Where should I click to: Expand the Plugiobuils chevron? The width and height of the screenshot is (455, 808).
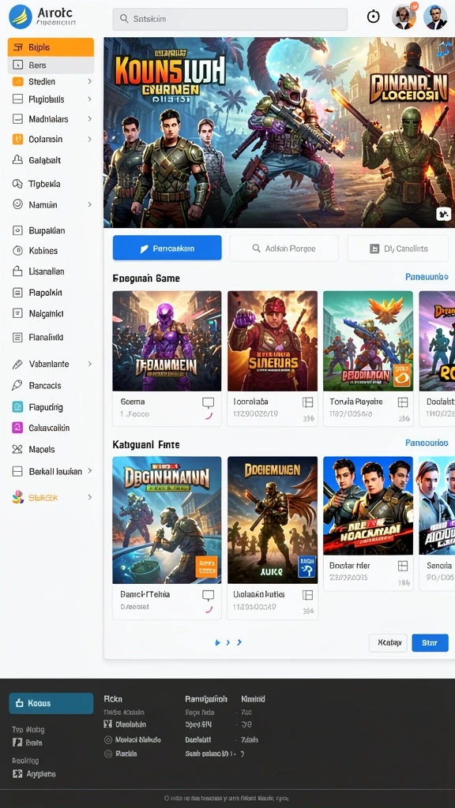point(89,99)
